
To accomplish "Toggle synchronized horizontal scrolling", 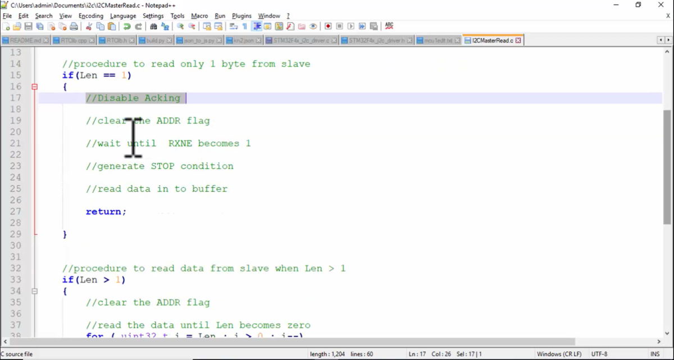I will tap(218, 26).
